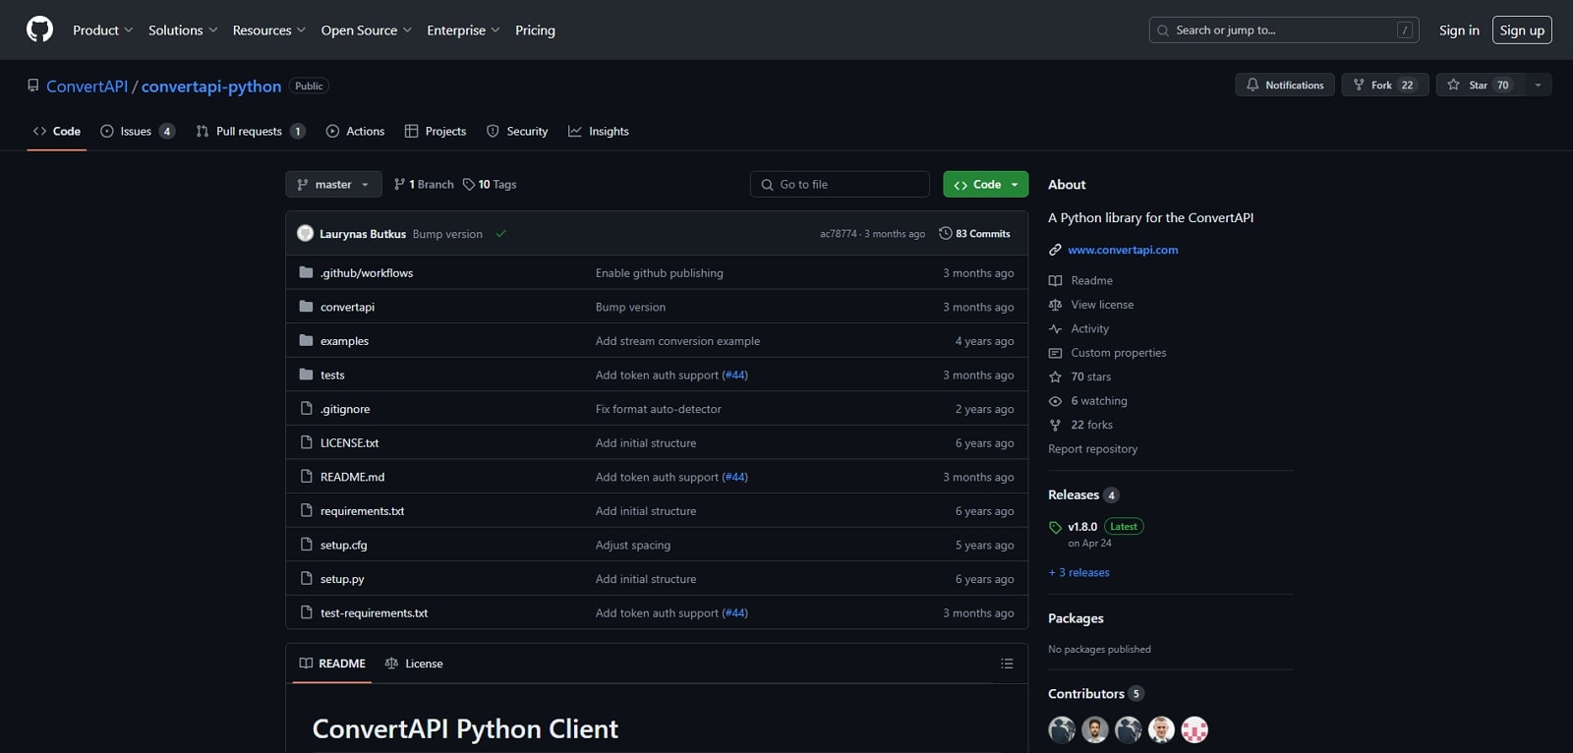This screenshot has height=753, width=1573.
Task: Click the green commit status checkmark
Action: pos(501,234)
